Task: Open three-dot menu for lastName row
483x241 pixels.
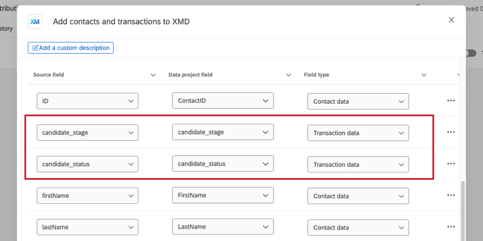Action: 451,227
